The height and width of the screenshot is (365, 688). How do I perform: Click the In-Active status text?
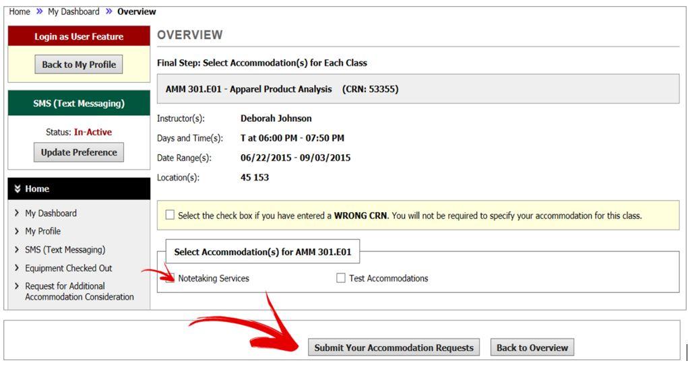(x=93, y=132)
